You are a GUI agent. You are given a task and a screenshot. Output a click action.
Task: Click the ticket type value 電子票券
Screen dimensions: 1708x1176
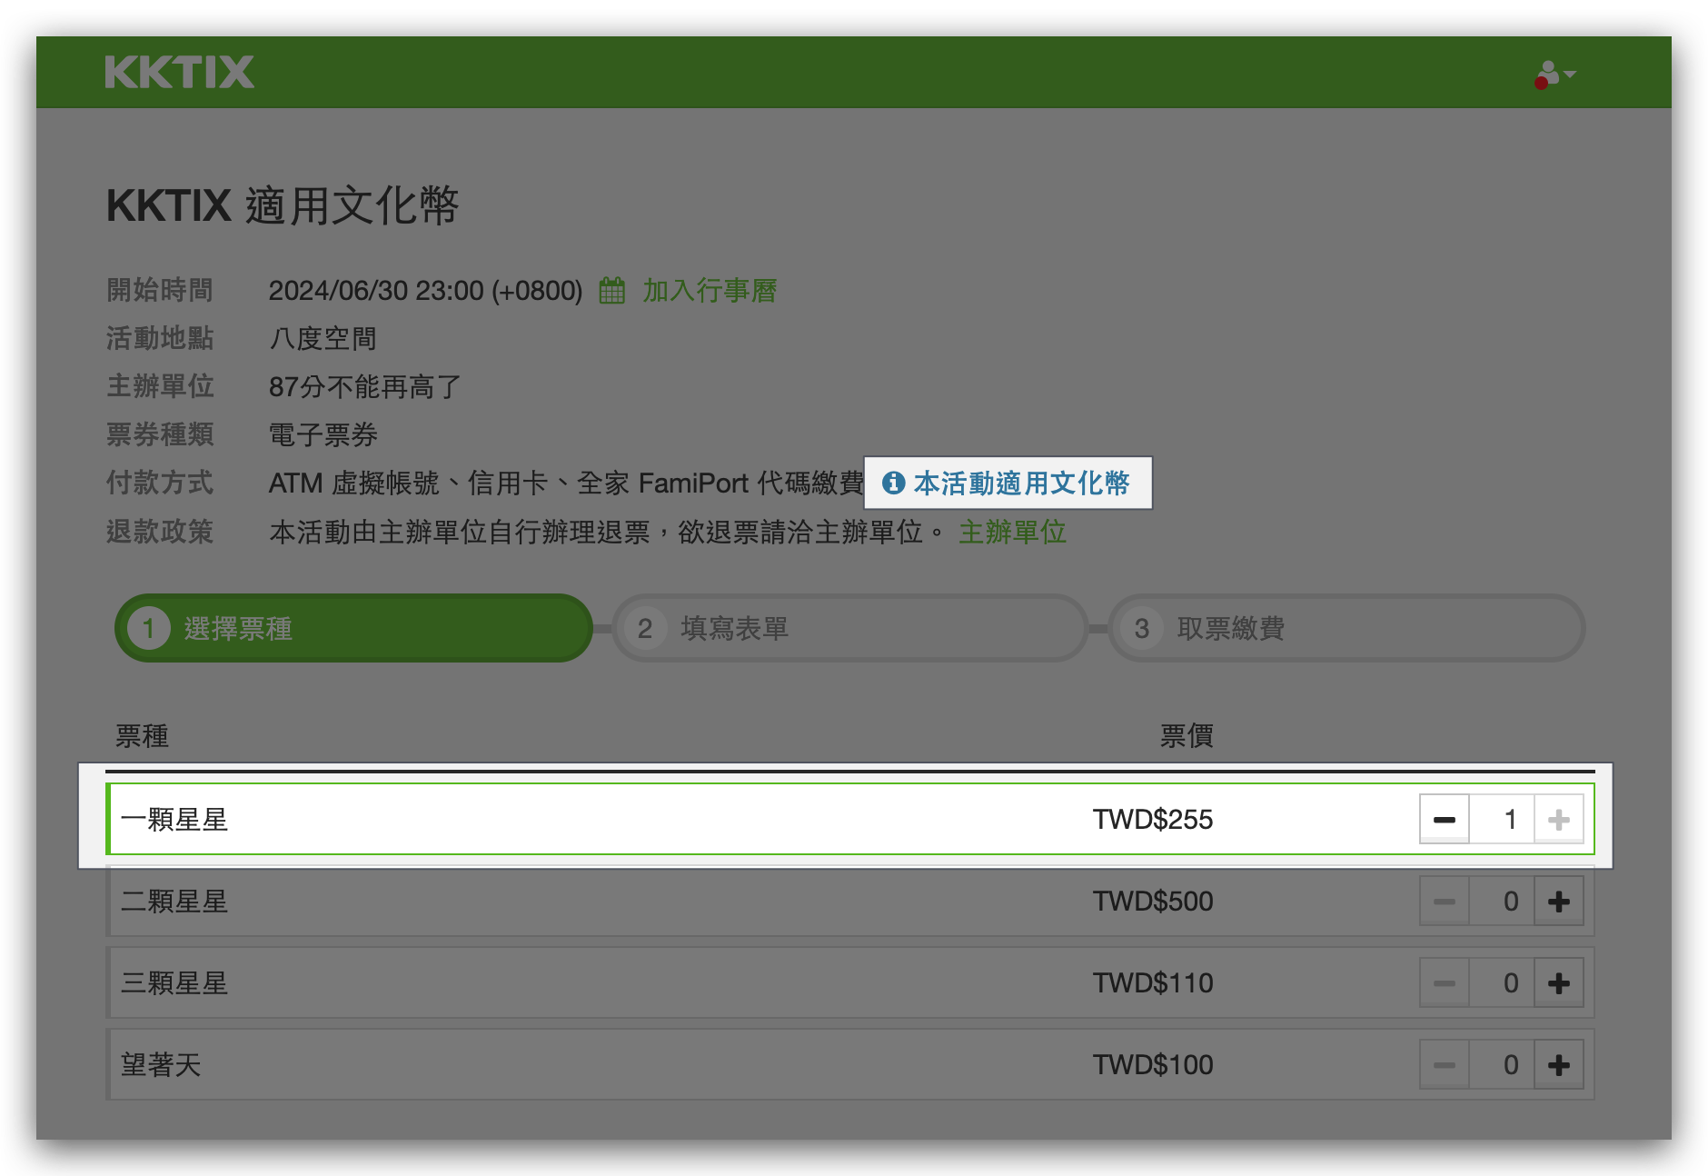tap(323, 435)
